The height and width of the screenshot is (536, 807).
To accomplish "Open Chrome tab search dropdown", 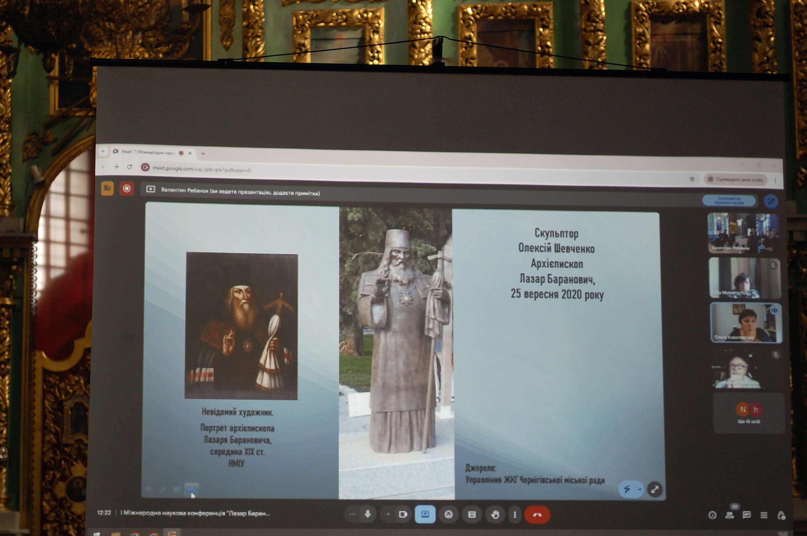I will coord(103,151).
